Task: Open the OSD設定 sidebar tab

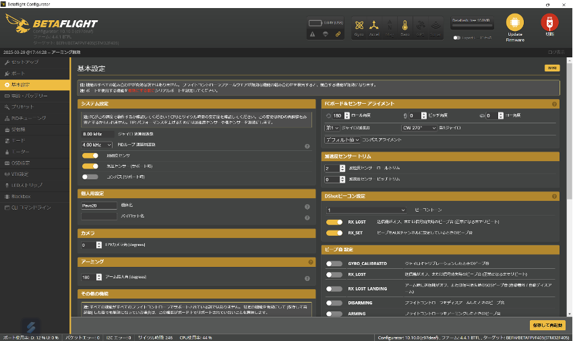Action: (20, 163)
